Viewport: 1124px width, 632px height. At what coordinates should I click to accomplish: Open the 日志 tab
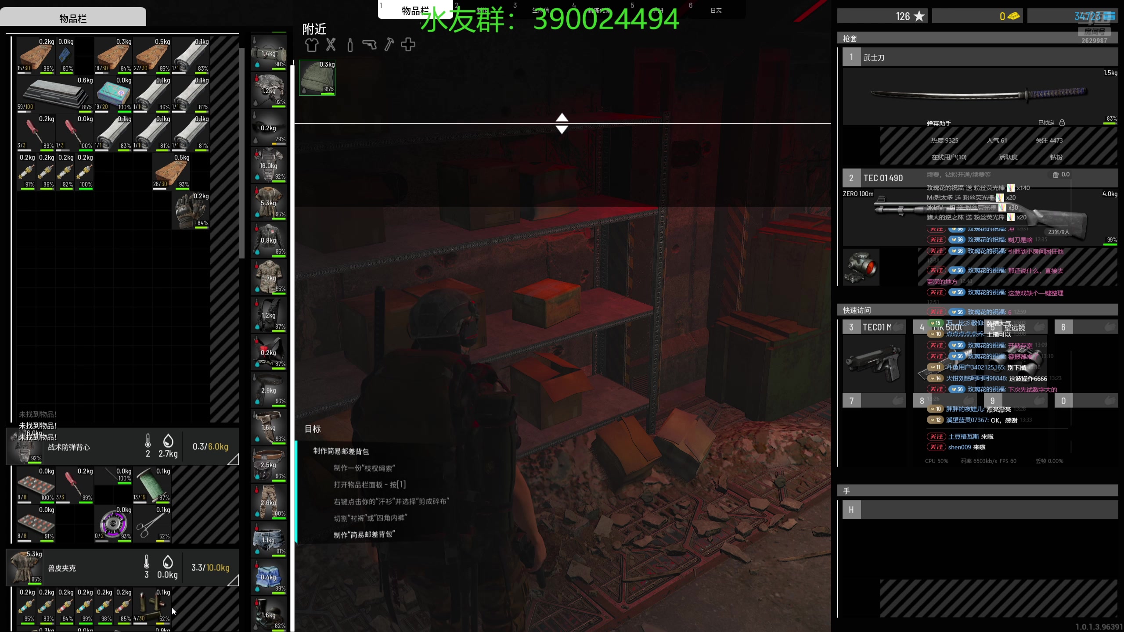pos(716,10)
